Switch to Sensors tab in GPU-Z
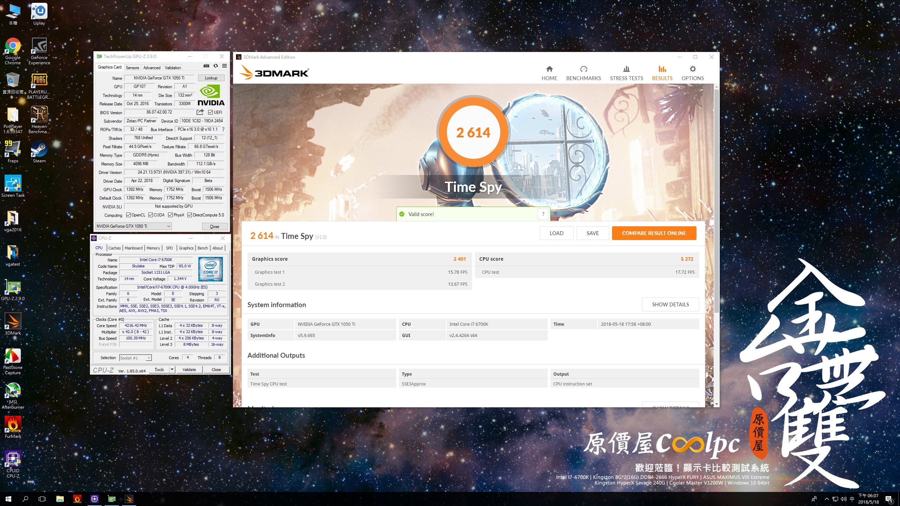 (x=132, y=68)
